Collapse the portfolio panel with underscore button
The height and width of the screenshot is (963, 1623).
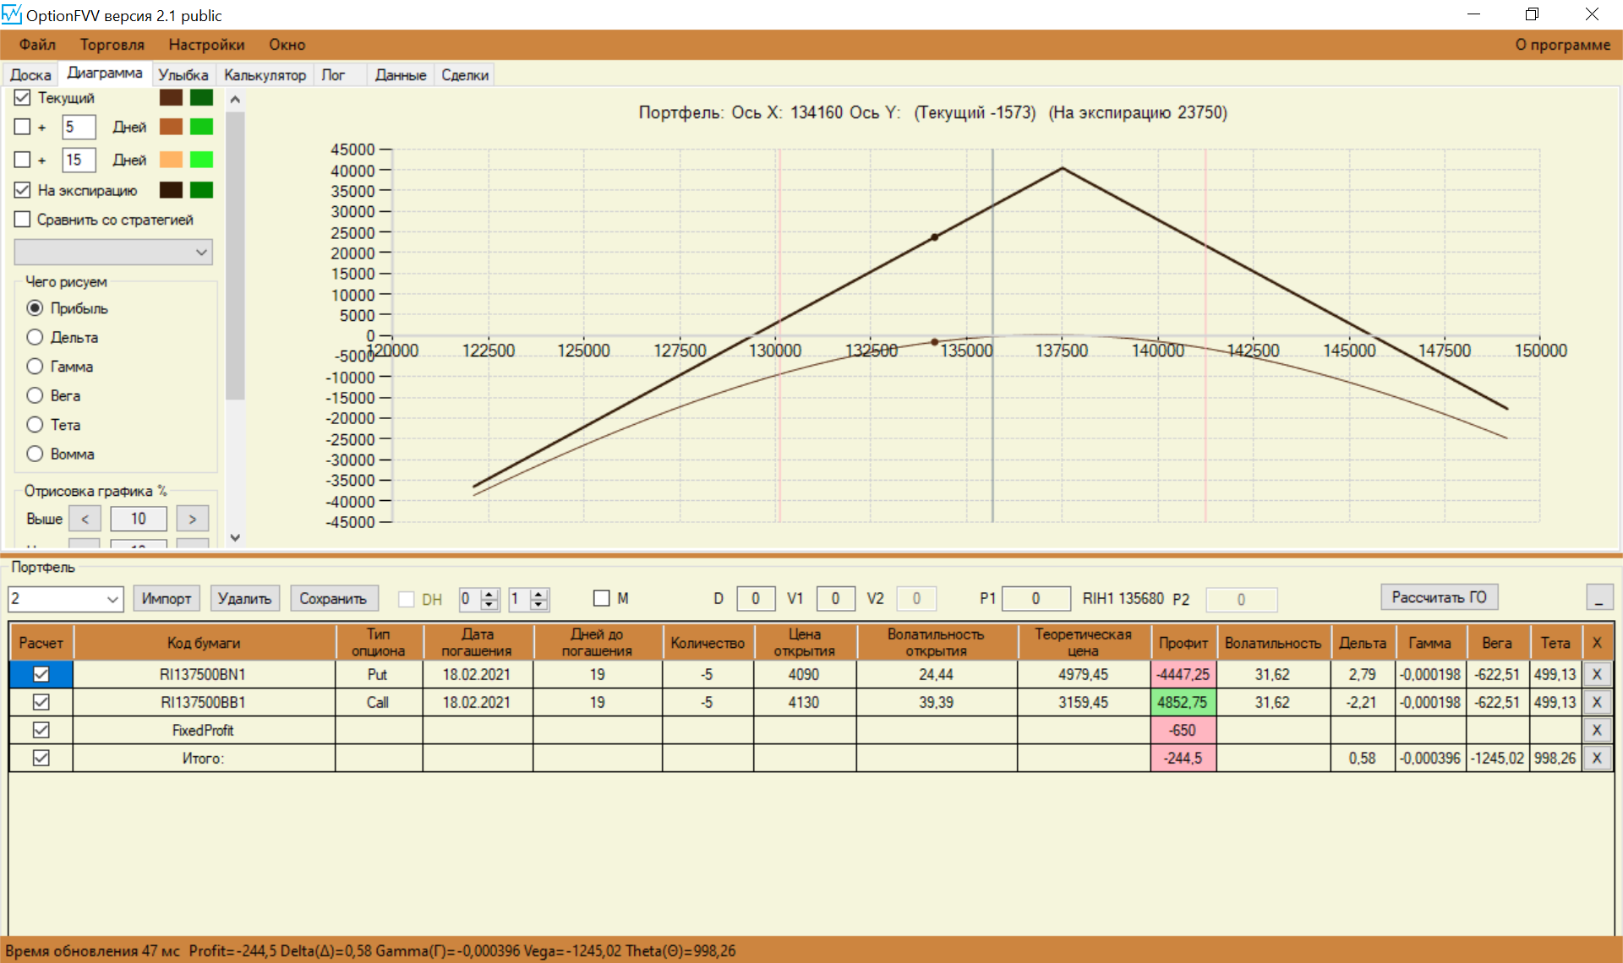tap(1598, 598)
